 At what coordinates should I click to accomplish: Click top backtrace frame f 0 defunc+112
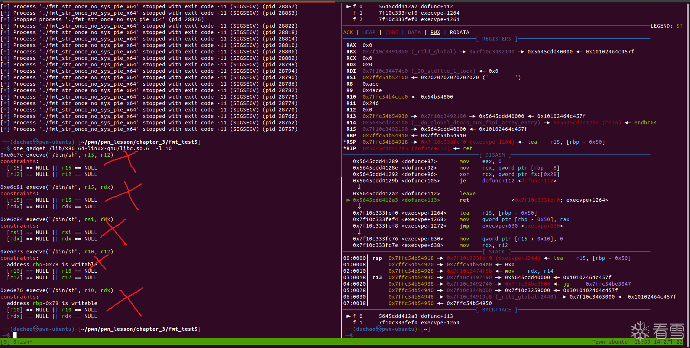[400, 6]
